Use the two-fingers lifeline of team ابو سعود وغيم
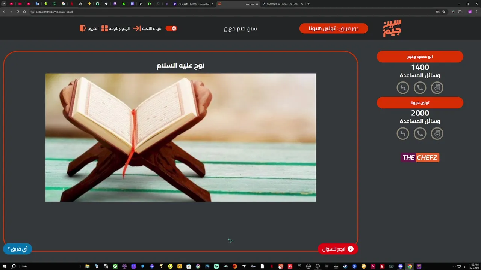The image size is (481, 270). pyautogui.click(x=437, y=88)
